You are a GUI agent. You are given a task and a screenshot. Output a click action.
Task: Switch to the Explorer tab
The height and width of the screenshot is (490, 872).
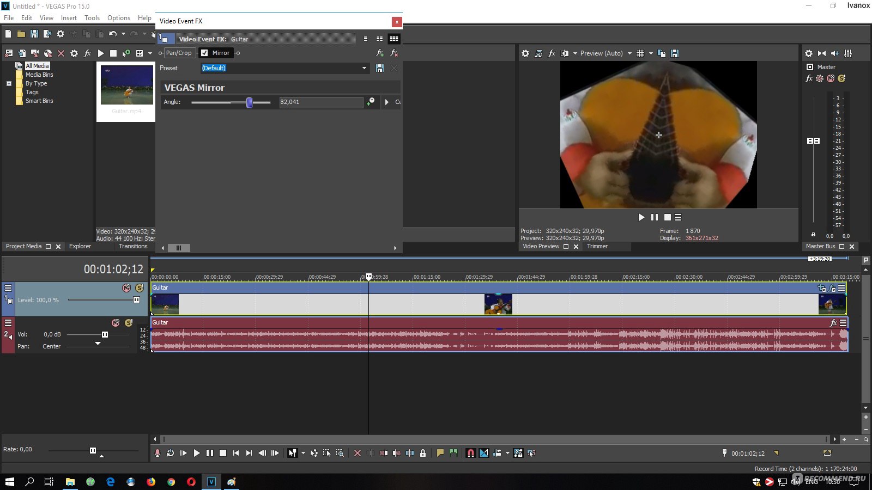point(80,246)
